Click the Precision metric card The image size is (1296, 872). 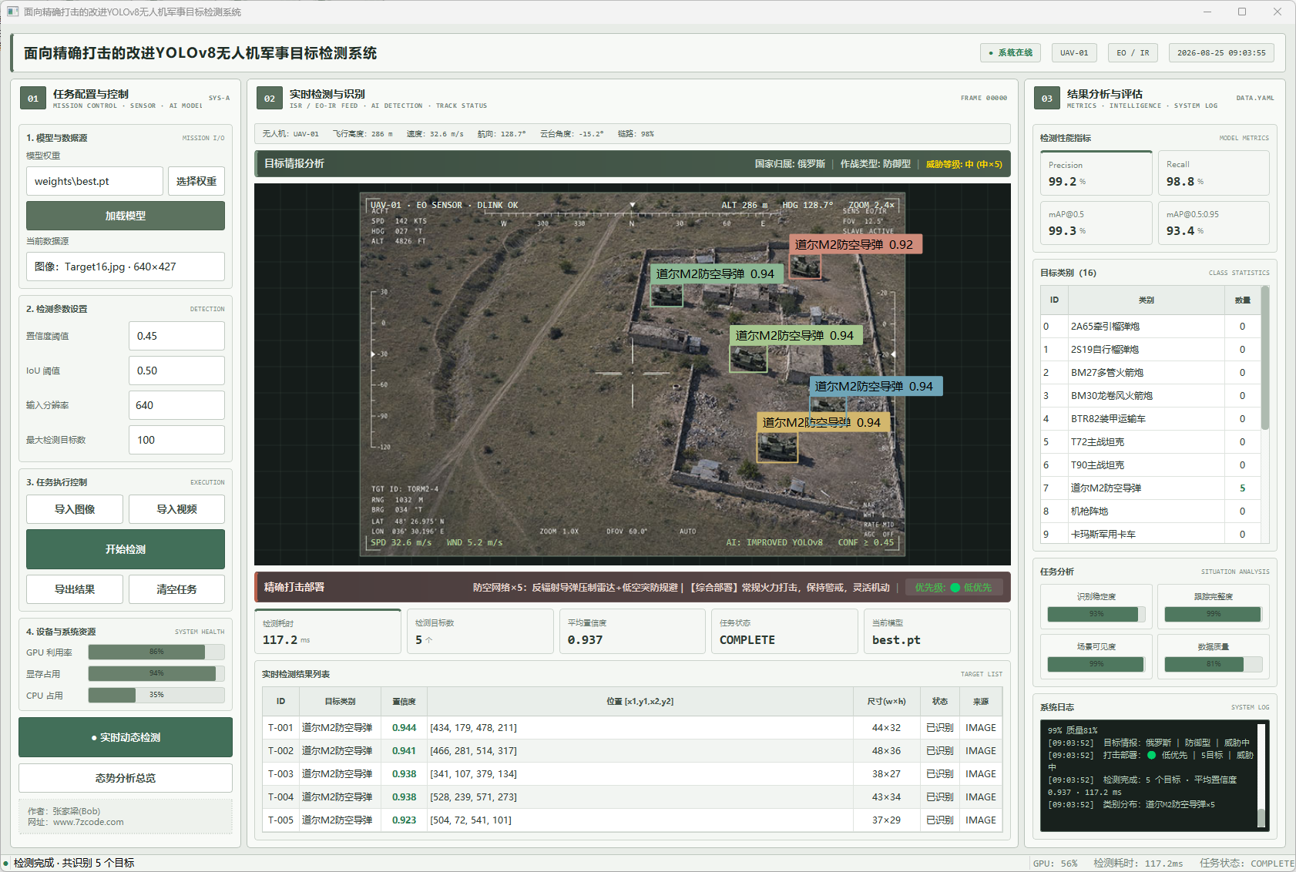[x=1096, y=173]
